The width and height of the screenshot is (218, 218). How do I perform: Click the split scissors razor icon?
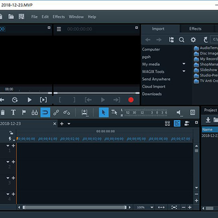coord(35,113)
